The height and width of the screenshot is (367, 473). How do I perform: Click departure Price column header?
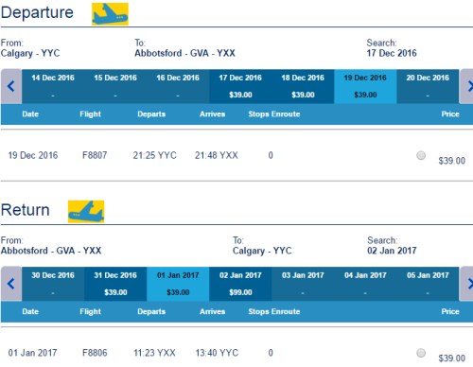tap(450, 114)
